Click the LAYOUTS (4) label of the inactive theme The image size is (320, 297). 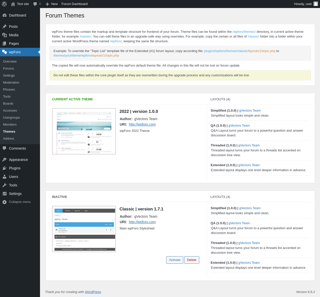pyautogui.click(x=220, y=197)
